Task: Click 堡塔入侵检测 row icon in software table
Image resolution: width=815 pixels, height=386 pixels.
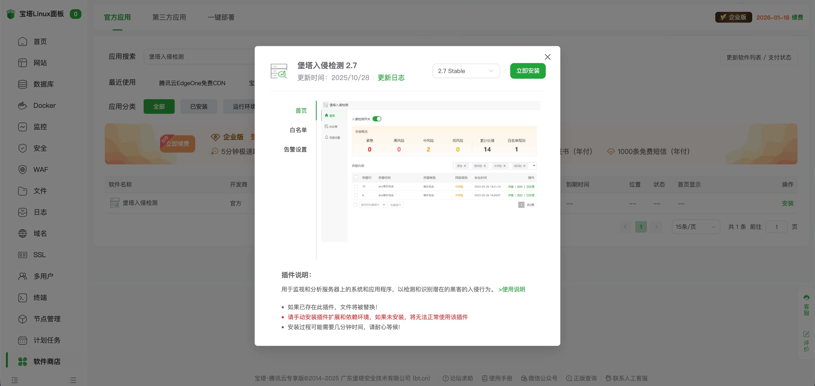Action: tap(115, 203)
